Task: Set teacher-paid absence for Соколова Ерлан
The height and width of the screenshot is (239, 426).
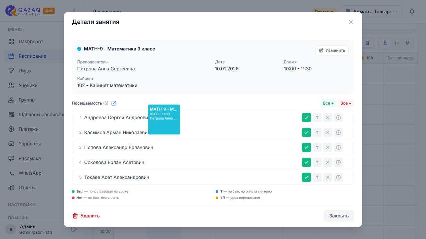Action: click(x=317, y=162)
